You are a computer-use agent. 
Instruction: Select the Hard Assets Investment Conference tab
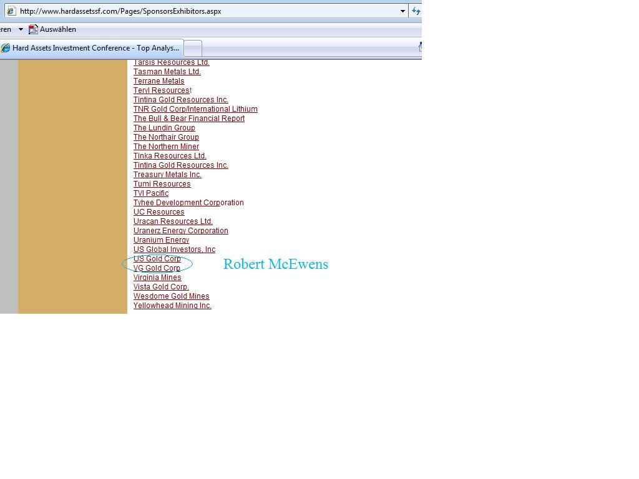pyautogui.click(x=91, y=48)
